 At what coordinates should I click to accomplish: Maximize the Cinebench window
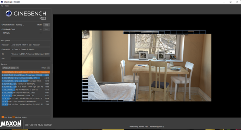(230, 2)
